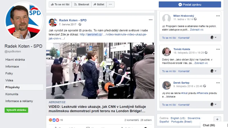Expand commenter identity dropdown on Milan's post
Image resolution: width=228 pixels, height=128 pixels.
213,38
